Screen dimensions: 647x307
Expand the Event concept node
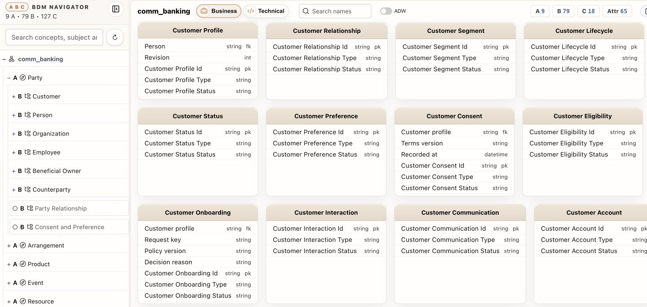[x=9, y=283]
